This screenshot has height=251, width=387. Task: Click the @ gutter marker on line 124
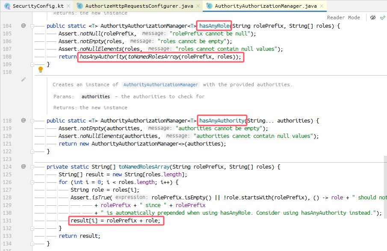click(x=24, y=166)
